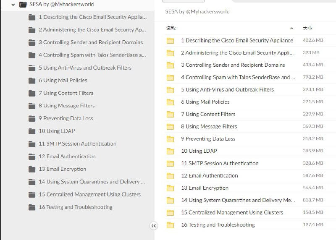Click the 197.4 MB size value

point(313,224)
